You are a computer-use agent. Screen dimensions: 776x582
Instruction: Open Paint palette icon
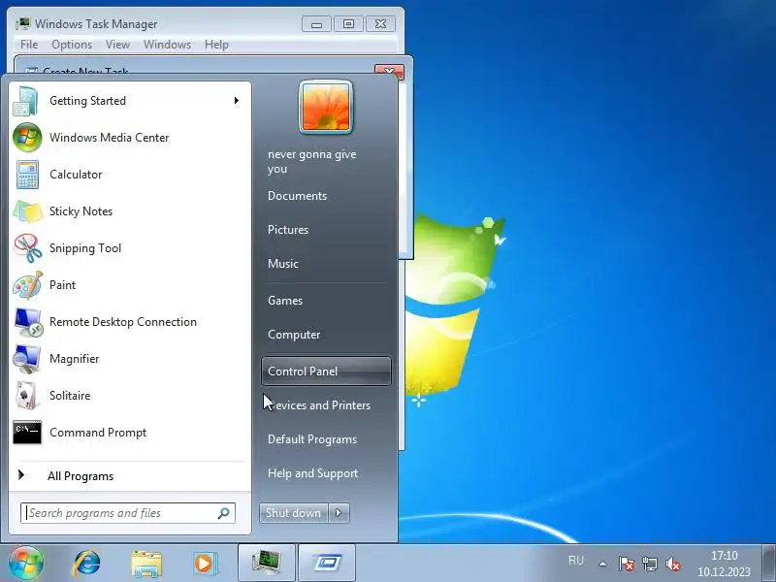(x=28, y=285)
